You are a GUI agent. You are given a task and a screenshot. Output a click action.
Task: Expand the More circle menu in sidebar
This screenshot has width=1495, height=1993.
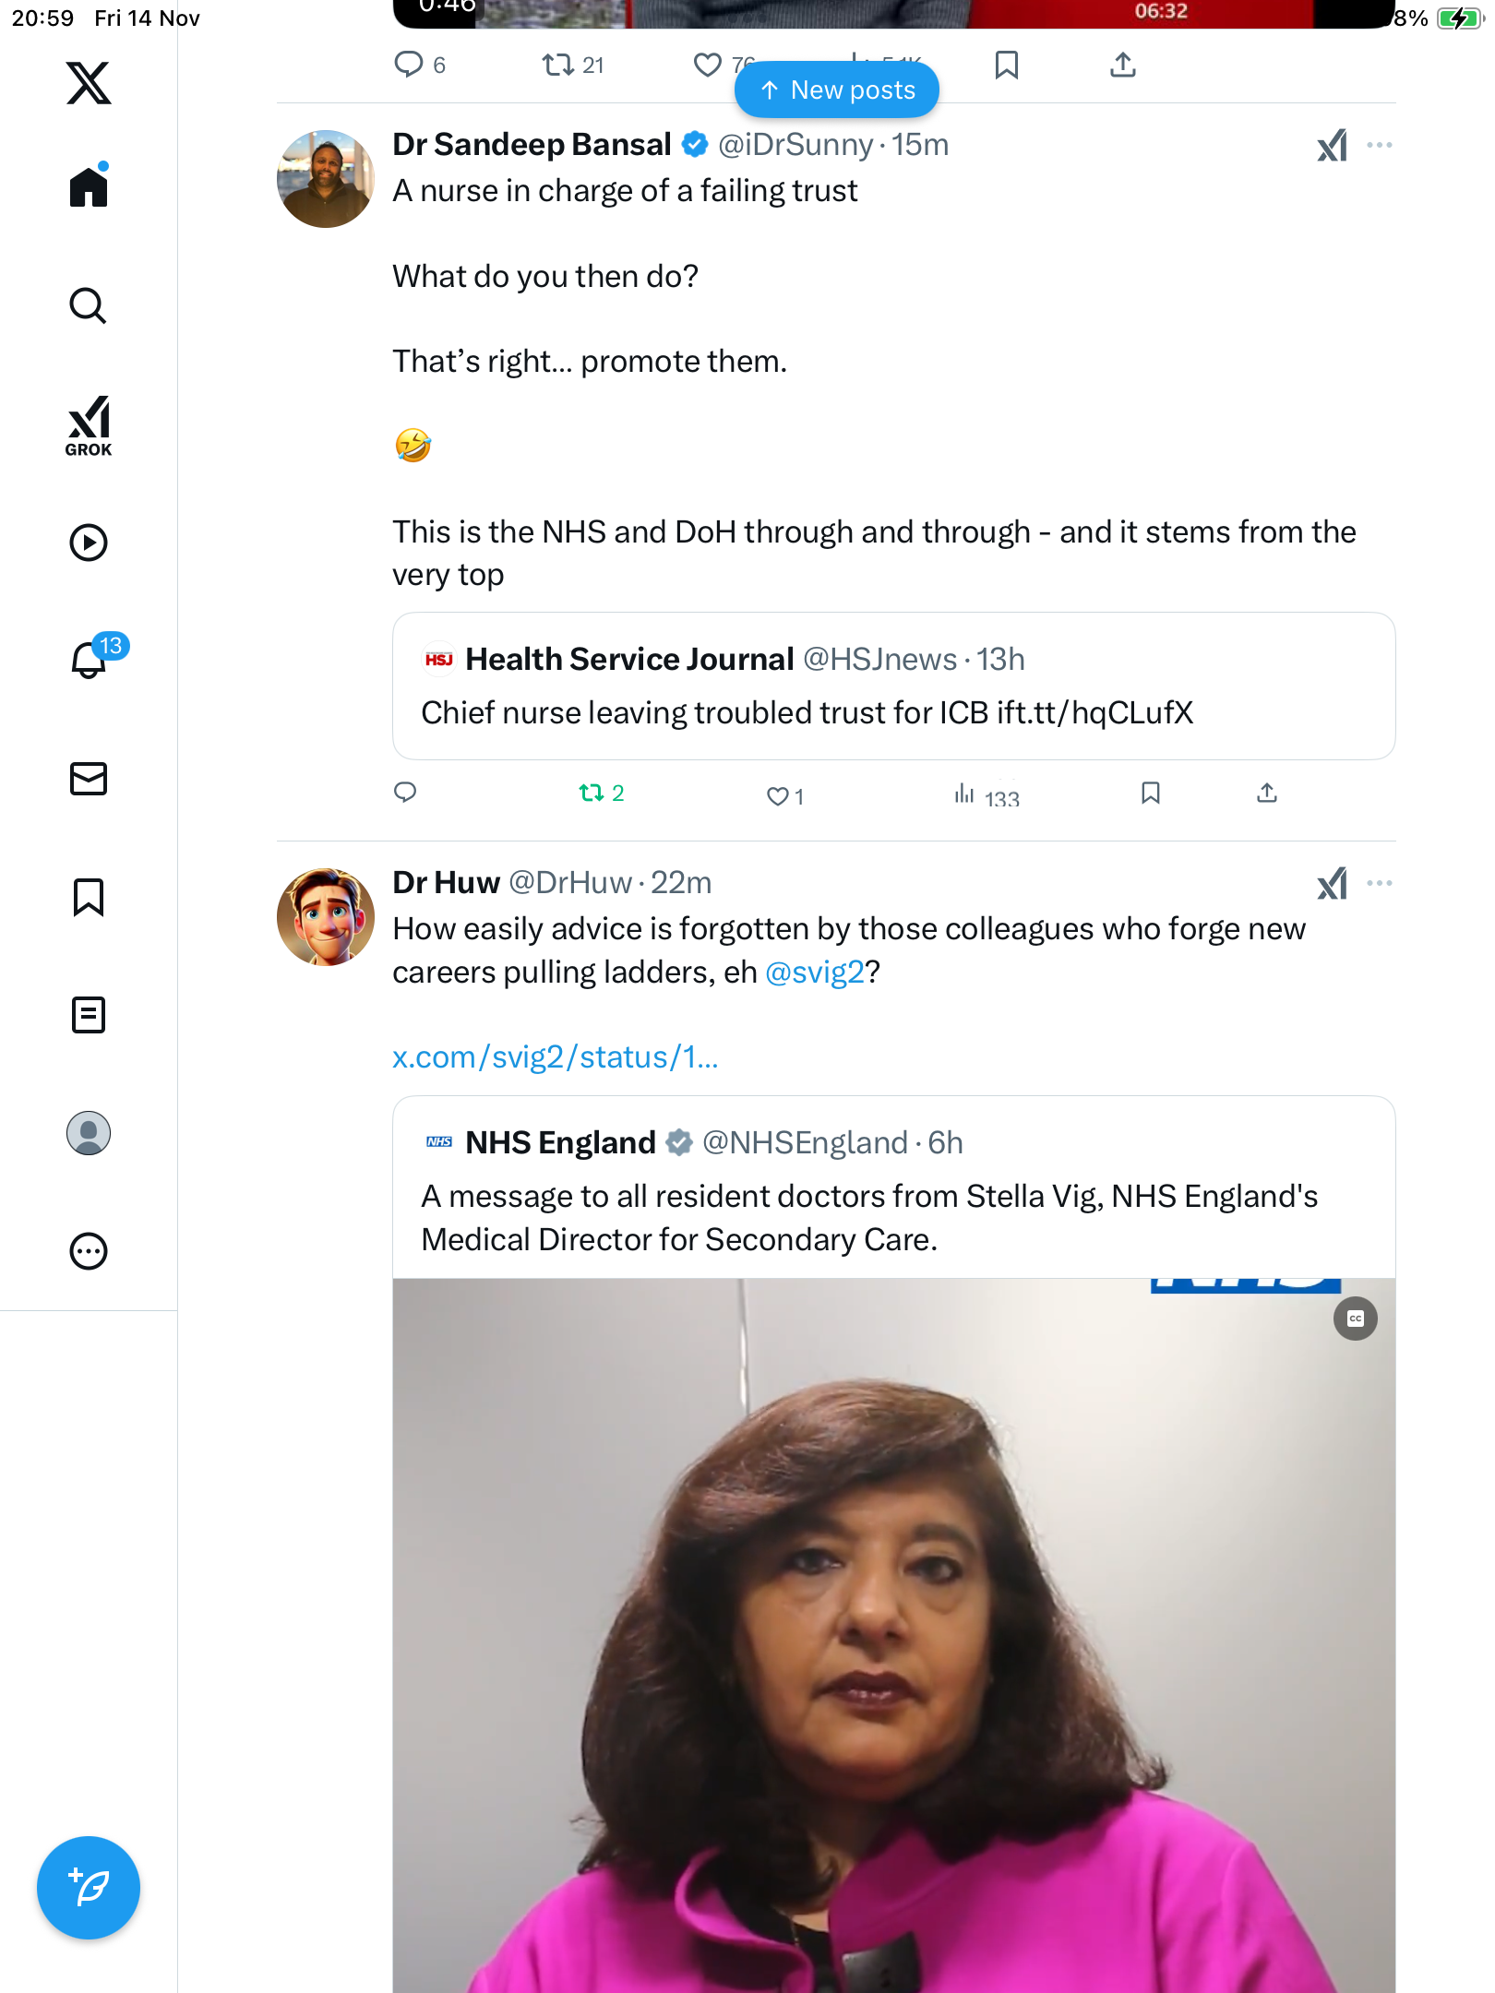click(89, 1251)
